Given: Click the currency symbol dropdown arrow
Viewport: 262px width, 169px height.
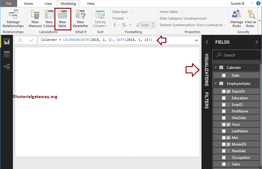Looking at the screenshot, I should (x=119, y=25).
